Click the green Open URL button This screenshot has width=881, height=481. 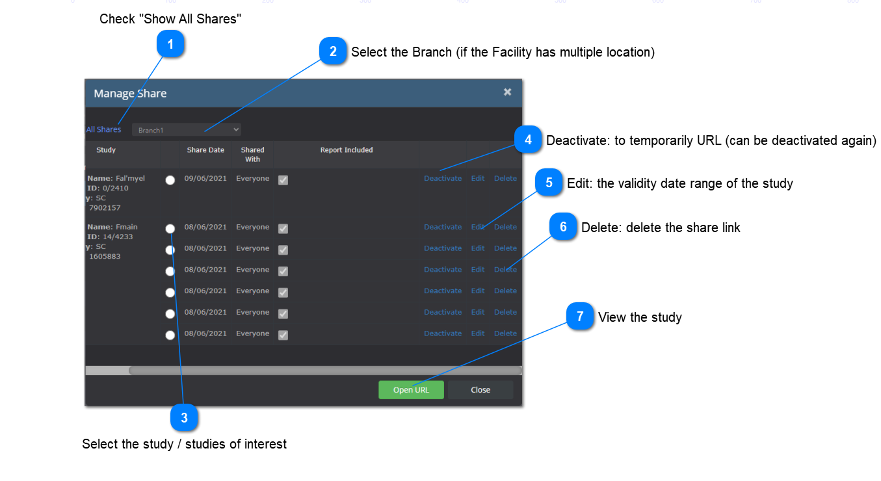point(411,390)
